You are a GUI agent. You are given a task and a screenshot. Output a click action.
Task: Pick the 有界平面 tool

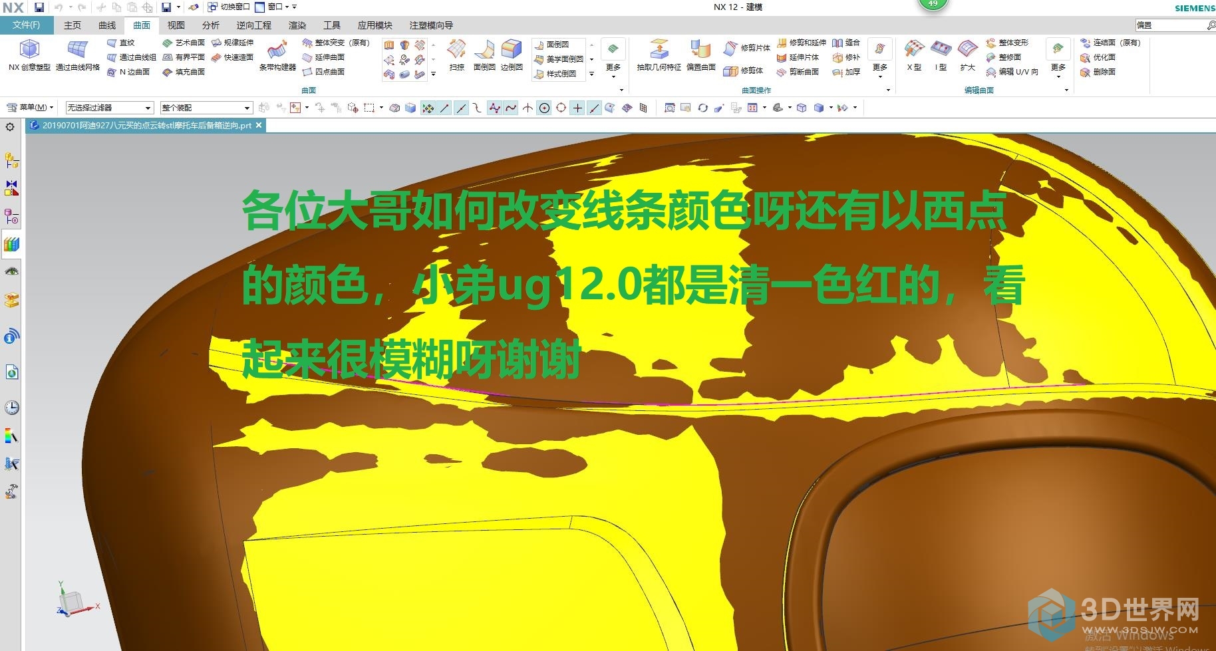coord(184,57)
